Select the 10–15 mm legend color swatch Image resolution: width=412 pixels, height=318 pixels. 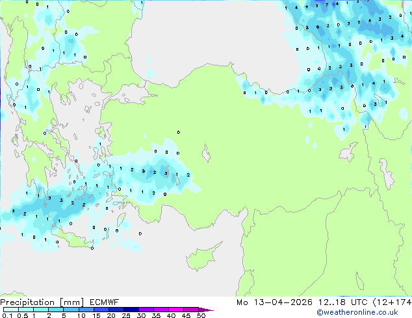click(x=86, y=310)
